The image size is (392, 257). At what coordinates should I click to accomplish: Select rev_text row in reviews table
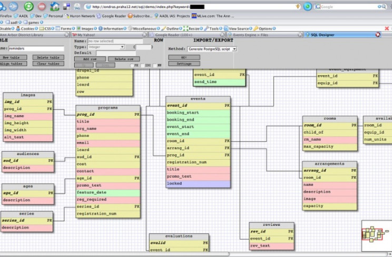[x=271, y=246]
